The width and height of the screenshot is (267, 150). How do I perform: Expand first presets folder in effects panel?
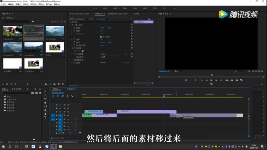2,97
